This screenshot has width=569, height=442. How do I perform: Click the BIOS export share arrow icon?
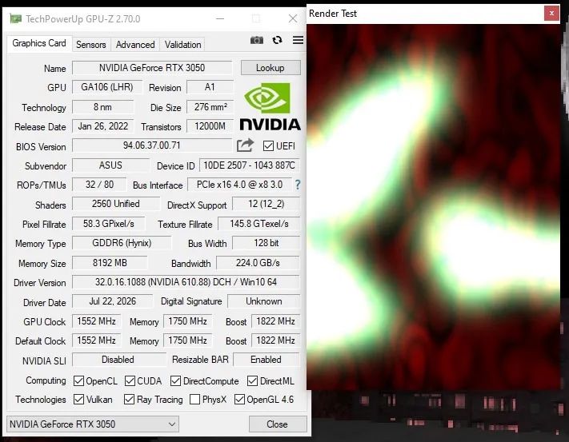[x=245, y=145]
